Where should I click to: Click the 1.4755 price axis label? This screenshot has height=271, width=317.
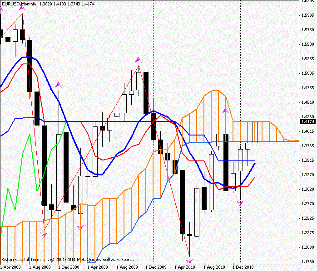308,88
